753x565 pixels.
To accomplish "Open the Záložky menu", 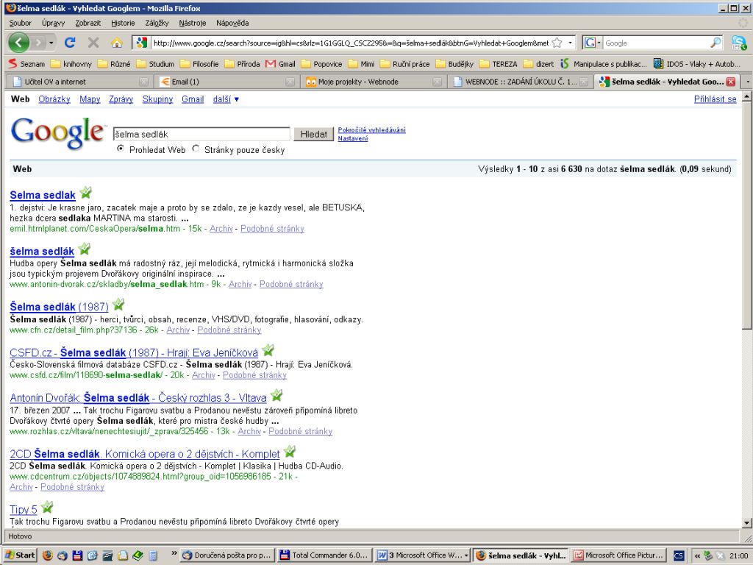I will pos(157,23).
